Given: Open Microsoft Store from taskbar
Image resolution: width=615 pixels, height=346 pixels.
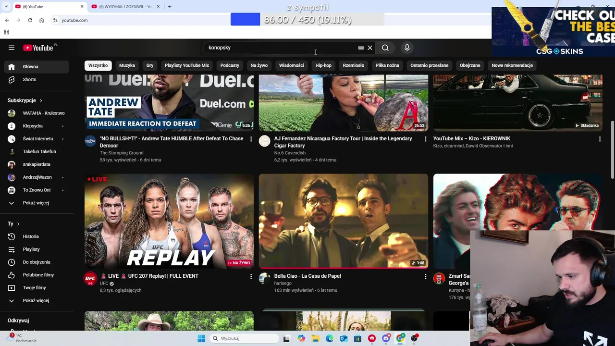Looking at the screenshot, I should (x=357, y=338).
